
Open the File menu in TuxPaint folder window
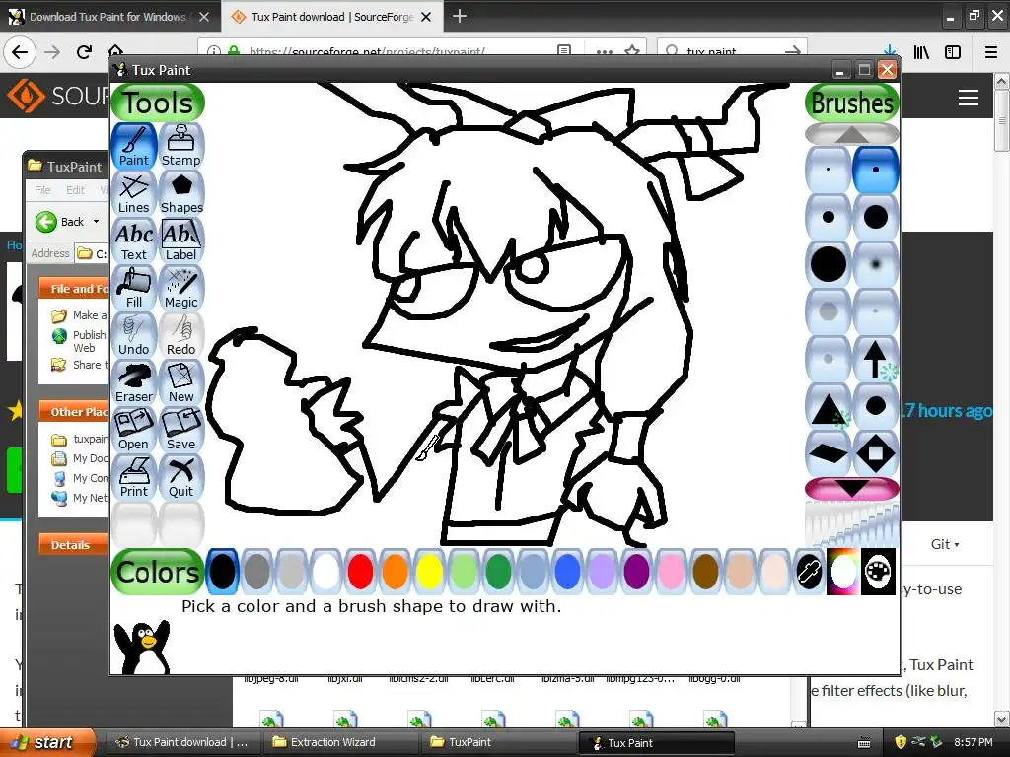click(x=42, y=190)
